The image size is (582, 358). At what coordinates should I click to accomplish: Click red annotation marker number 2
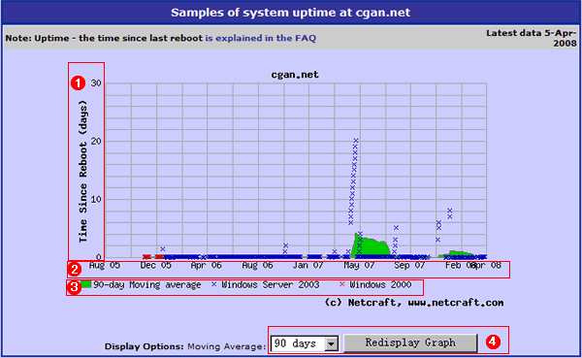pyautogui.click(x=75, y=270)
